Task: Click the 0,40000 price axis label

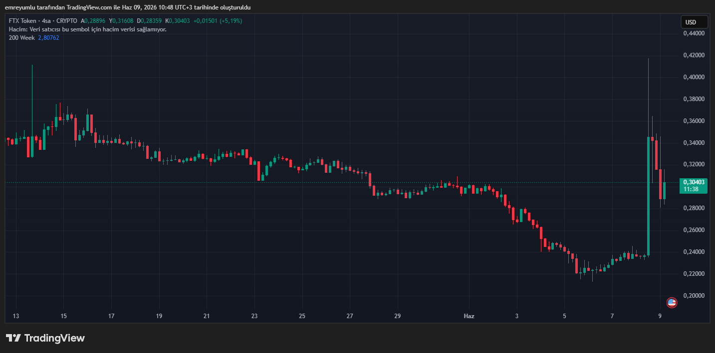Action: 694,77
